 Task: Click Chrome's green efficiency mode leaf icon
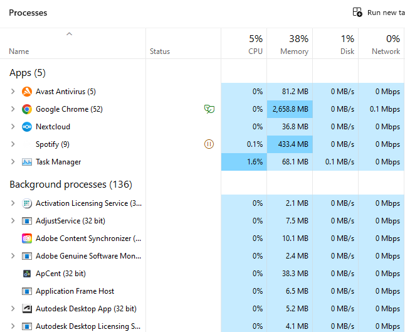[209, 109]
